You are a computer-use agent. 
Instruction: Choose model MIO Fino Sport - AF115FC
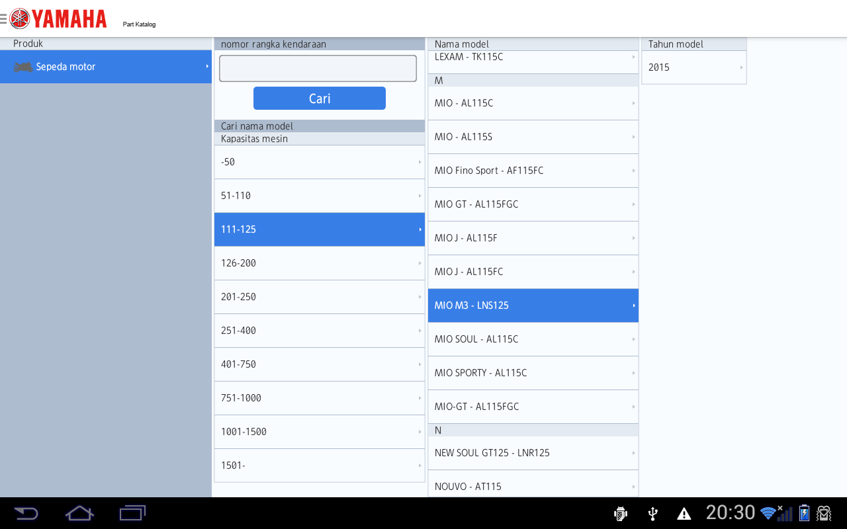pos(533,171)
